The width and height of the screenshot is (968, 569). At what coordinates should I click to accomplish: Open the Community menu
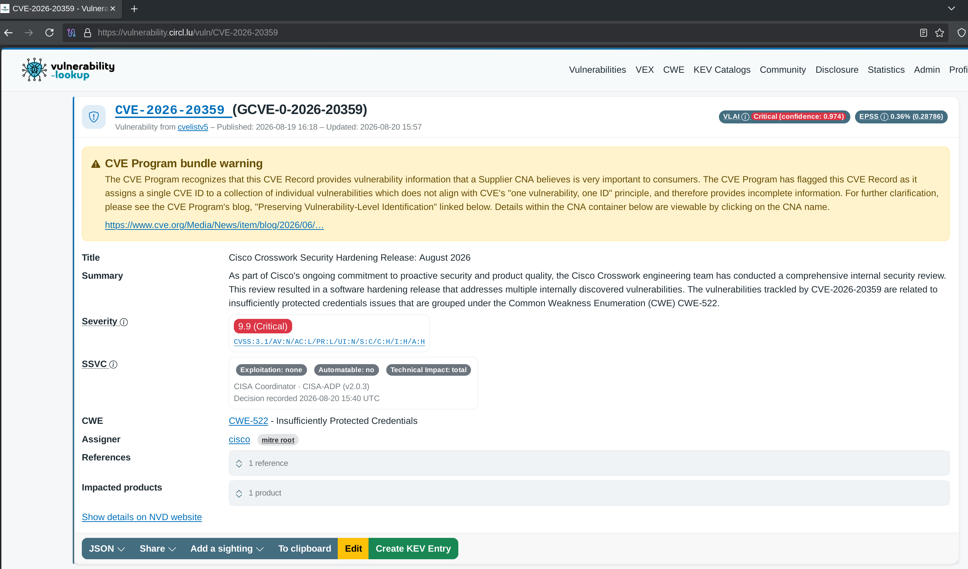coord(783,69)
